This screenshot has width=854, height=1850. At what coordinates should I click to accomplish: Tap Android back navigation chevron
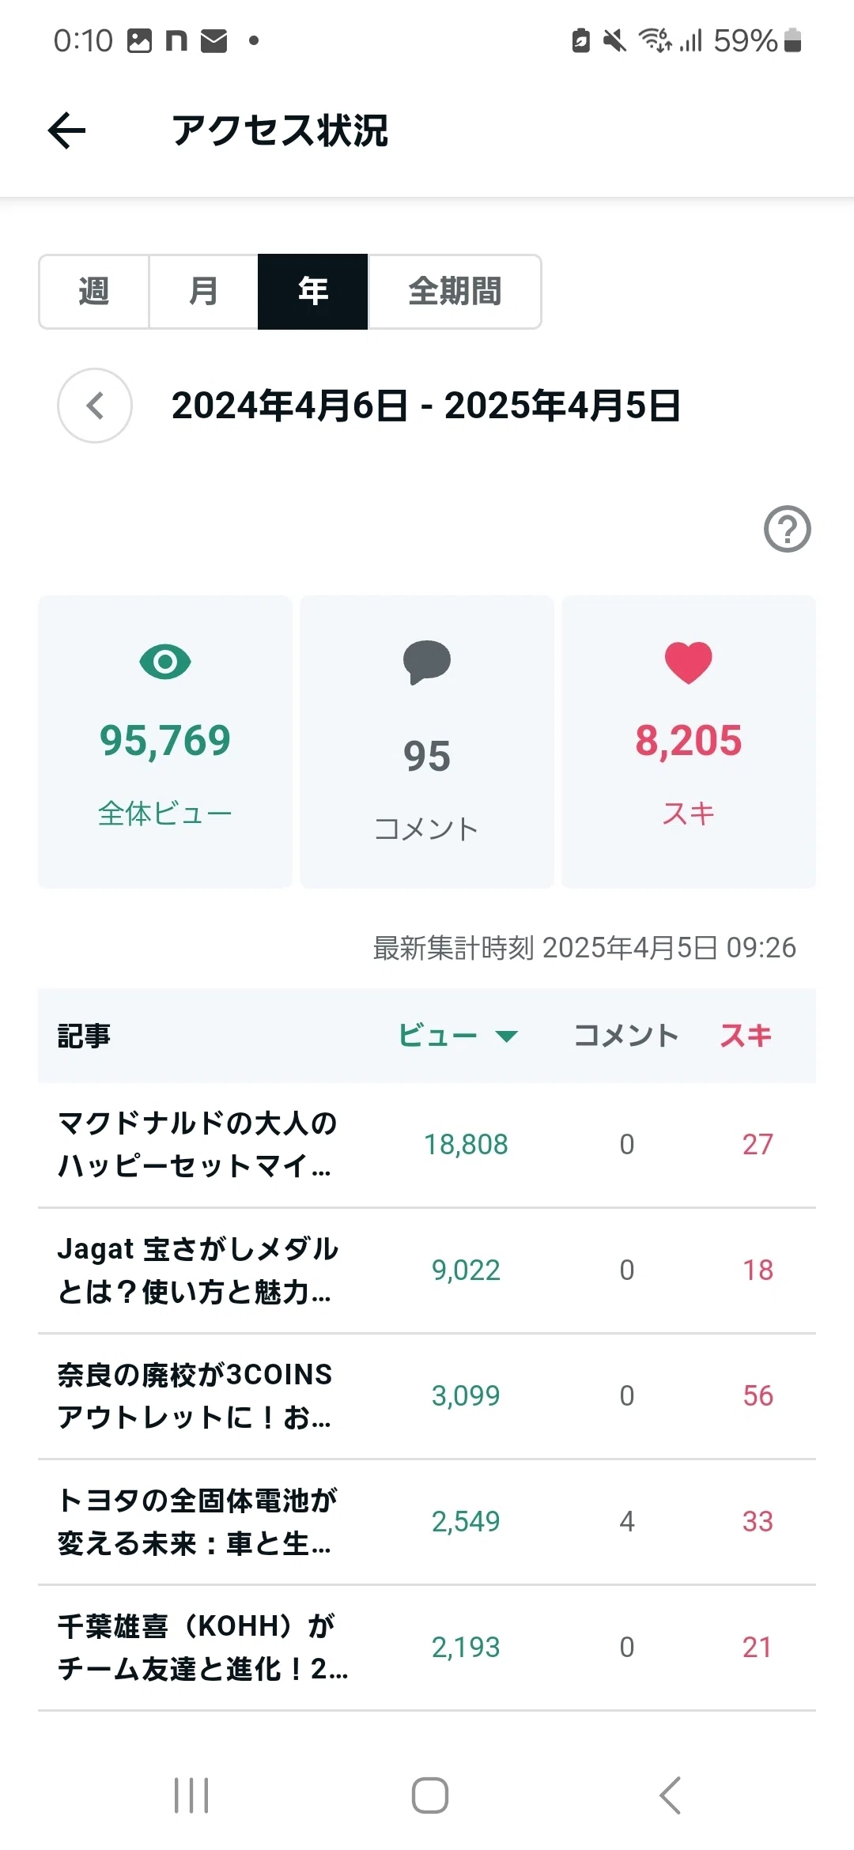pos(670,1795)
